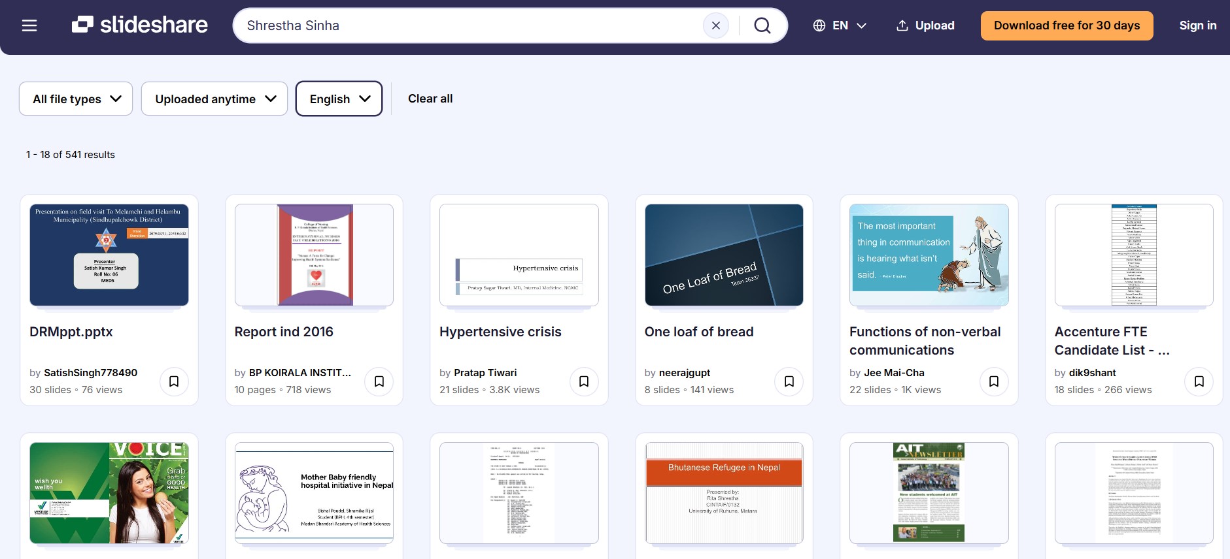This screenshot has width=1230, height=559.
Task: Bookmark the One loaf of bread slides
Action: point(789,381)
